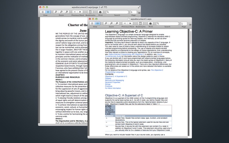Click wpsdocument3.wps title bar text
Screen dimensions: 229x143
tap(89, 7)
